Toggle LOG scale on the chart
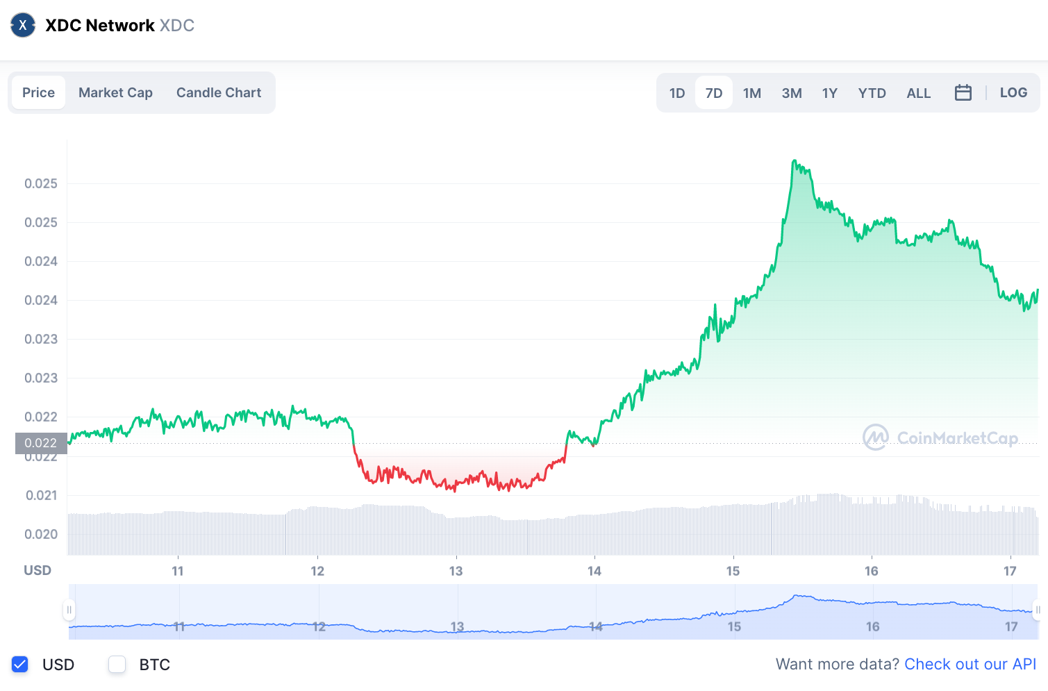Screen dimensions: 1048x691 [1013, 92]
